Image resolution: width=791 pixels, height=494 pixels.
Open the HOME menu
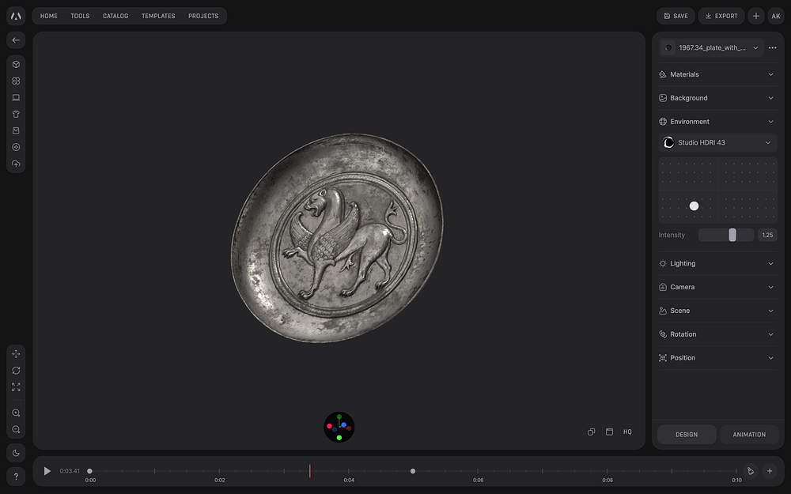[49, 16]
